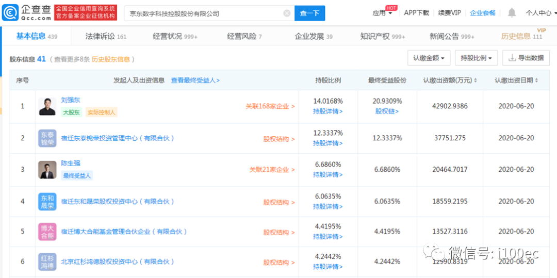Image resolution: width=557 pixels, height=278 pixels.
Task: Click the search field with company name
Action: [209, 13]
